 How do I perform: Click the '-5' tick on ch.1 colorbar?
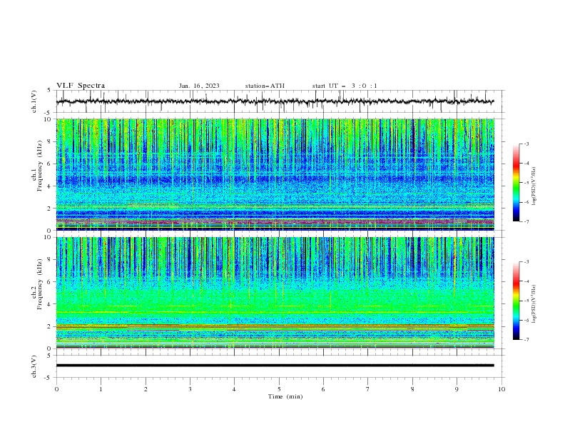(526, 183)
